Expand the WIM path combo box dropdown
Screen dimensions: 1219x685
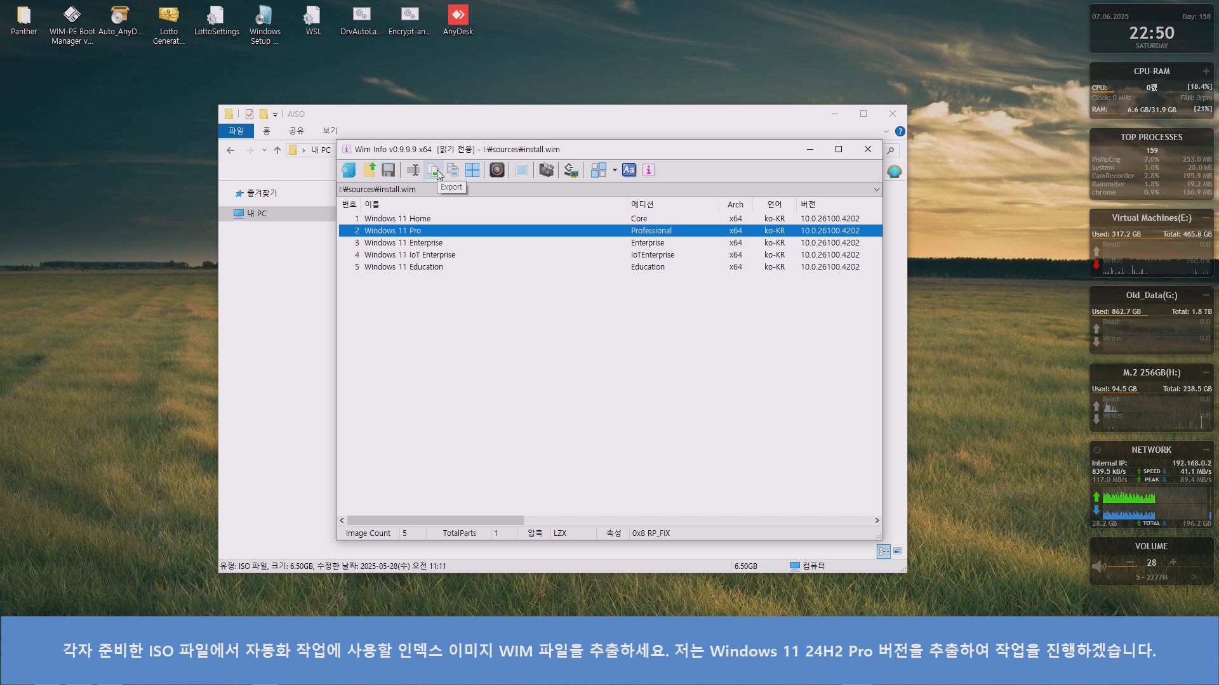pyautogui.click(x=876, y=189)
